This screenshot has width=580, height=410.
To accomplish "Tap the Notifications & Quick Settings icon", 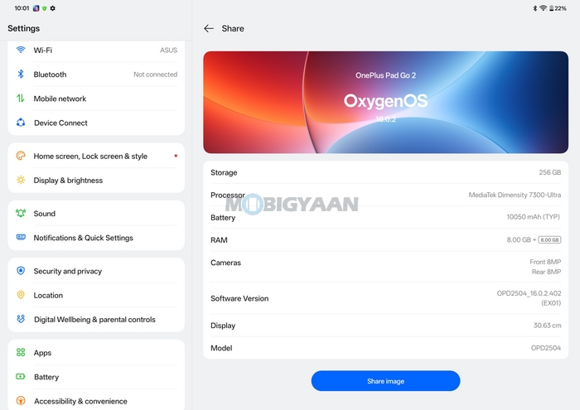I will (21, 237).
